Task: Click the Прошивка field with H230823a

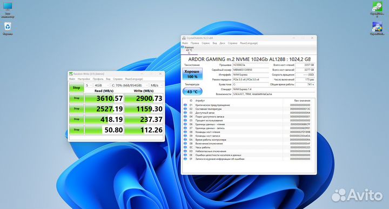Action: [251, 65]
